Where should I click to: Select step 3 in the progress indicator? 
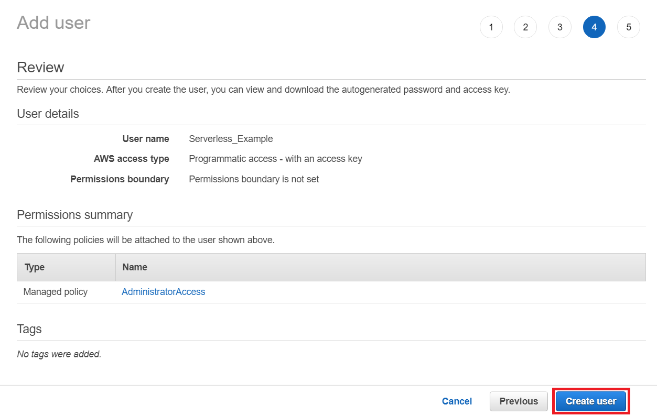pos(560,27)
